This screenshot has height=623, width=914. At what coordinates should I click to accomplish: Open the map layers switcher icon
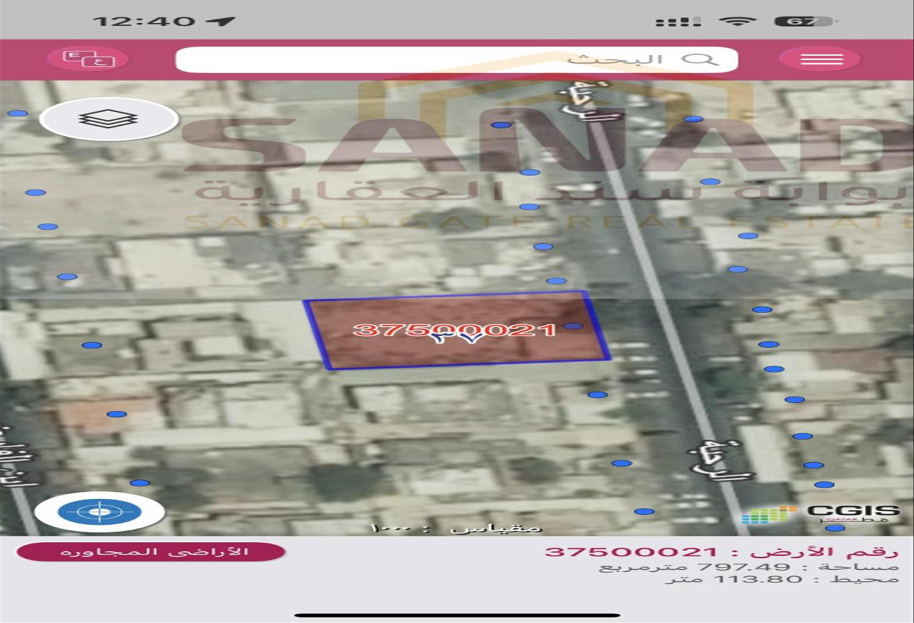108,117
